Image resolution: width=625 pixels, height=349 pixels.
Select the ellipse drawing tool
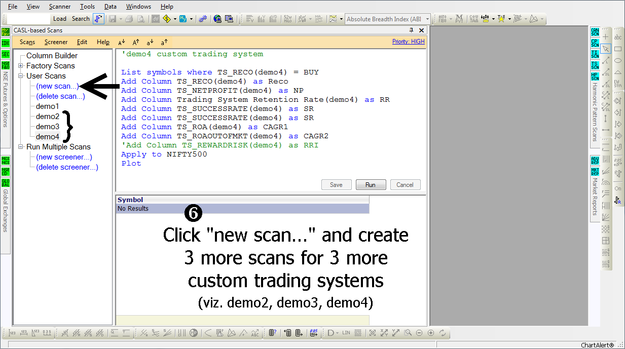click(618, 60)
